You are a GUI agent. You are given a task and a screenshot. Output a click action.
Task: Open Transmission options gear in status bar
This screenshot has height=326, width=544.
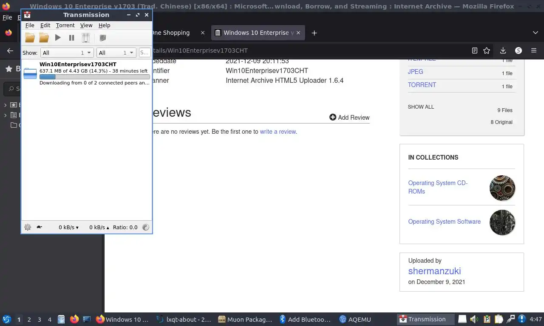click(28, 227)
